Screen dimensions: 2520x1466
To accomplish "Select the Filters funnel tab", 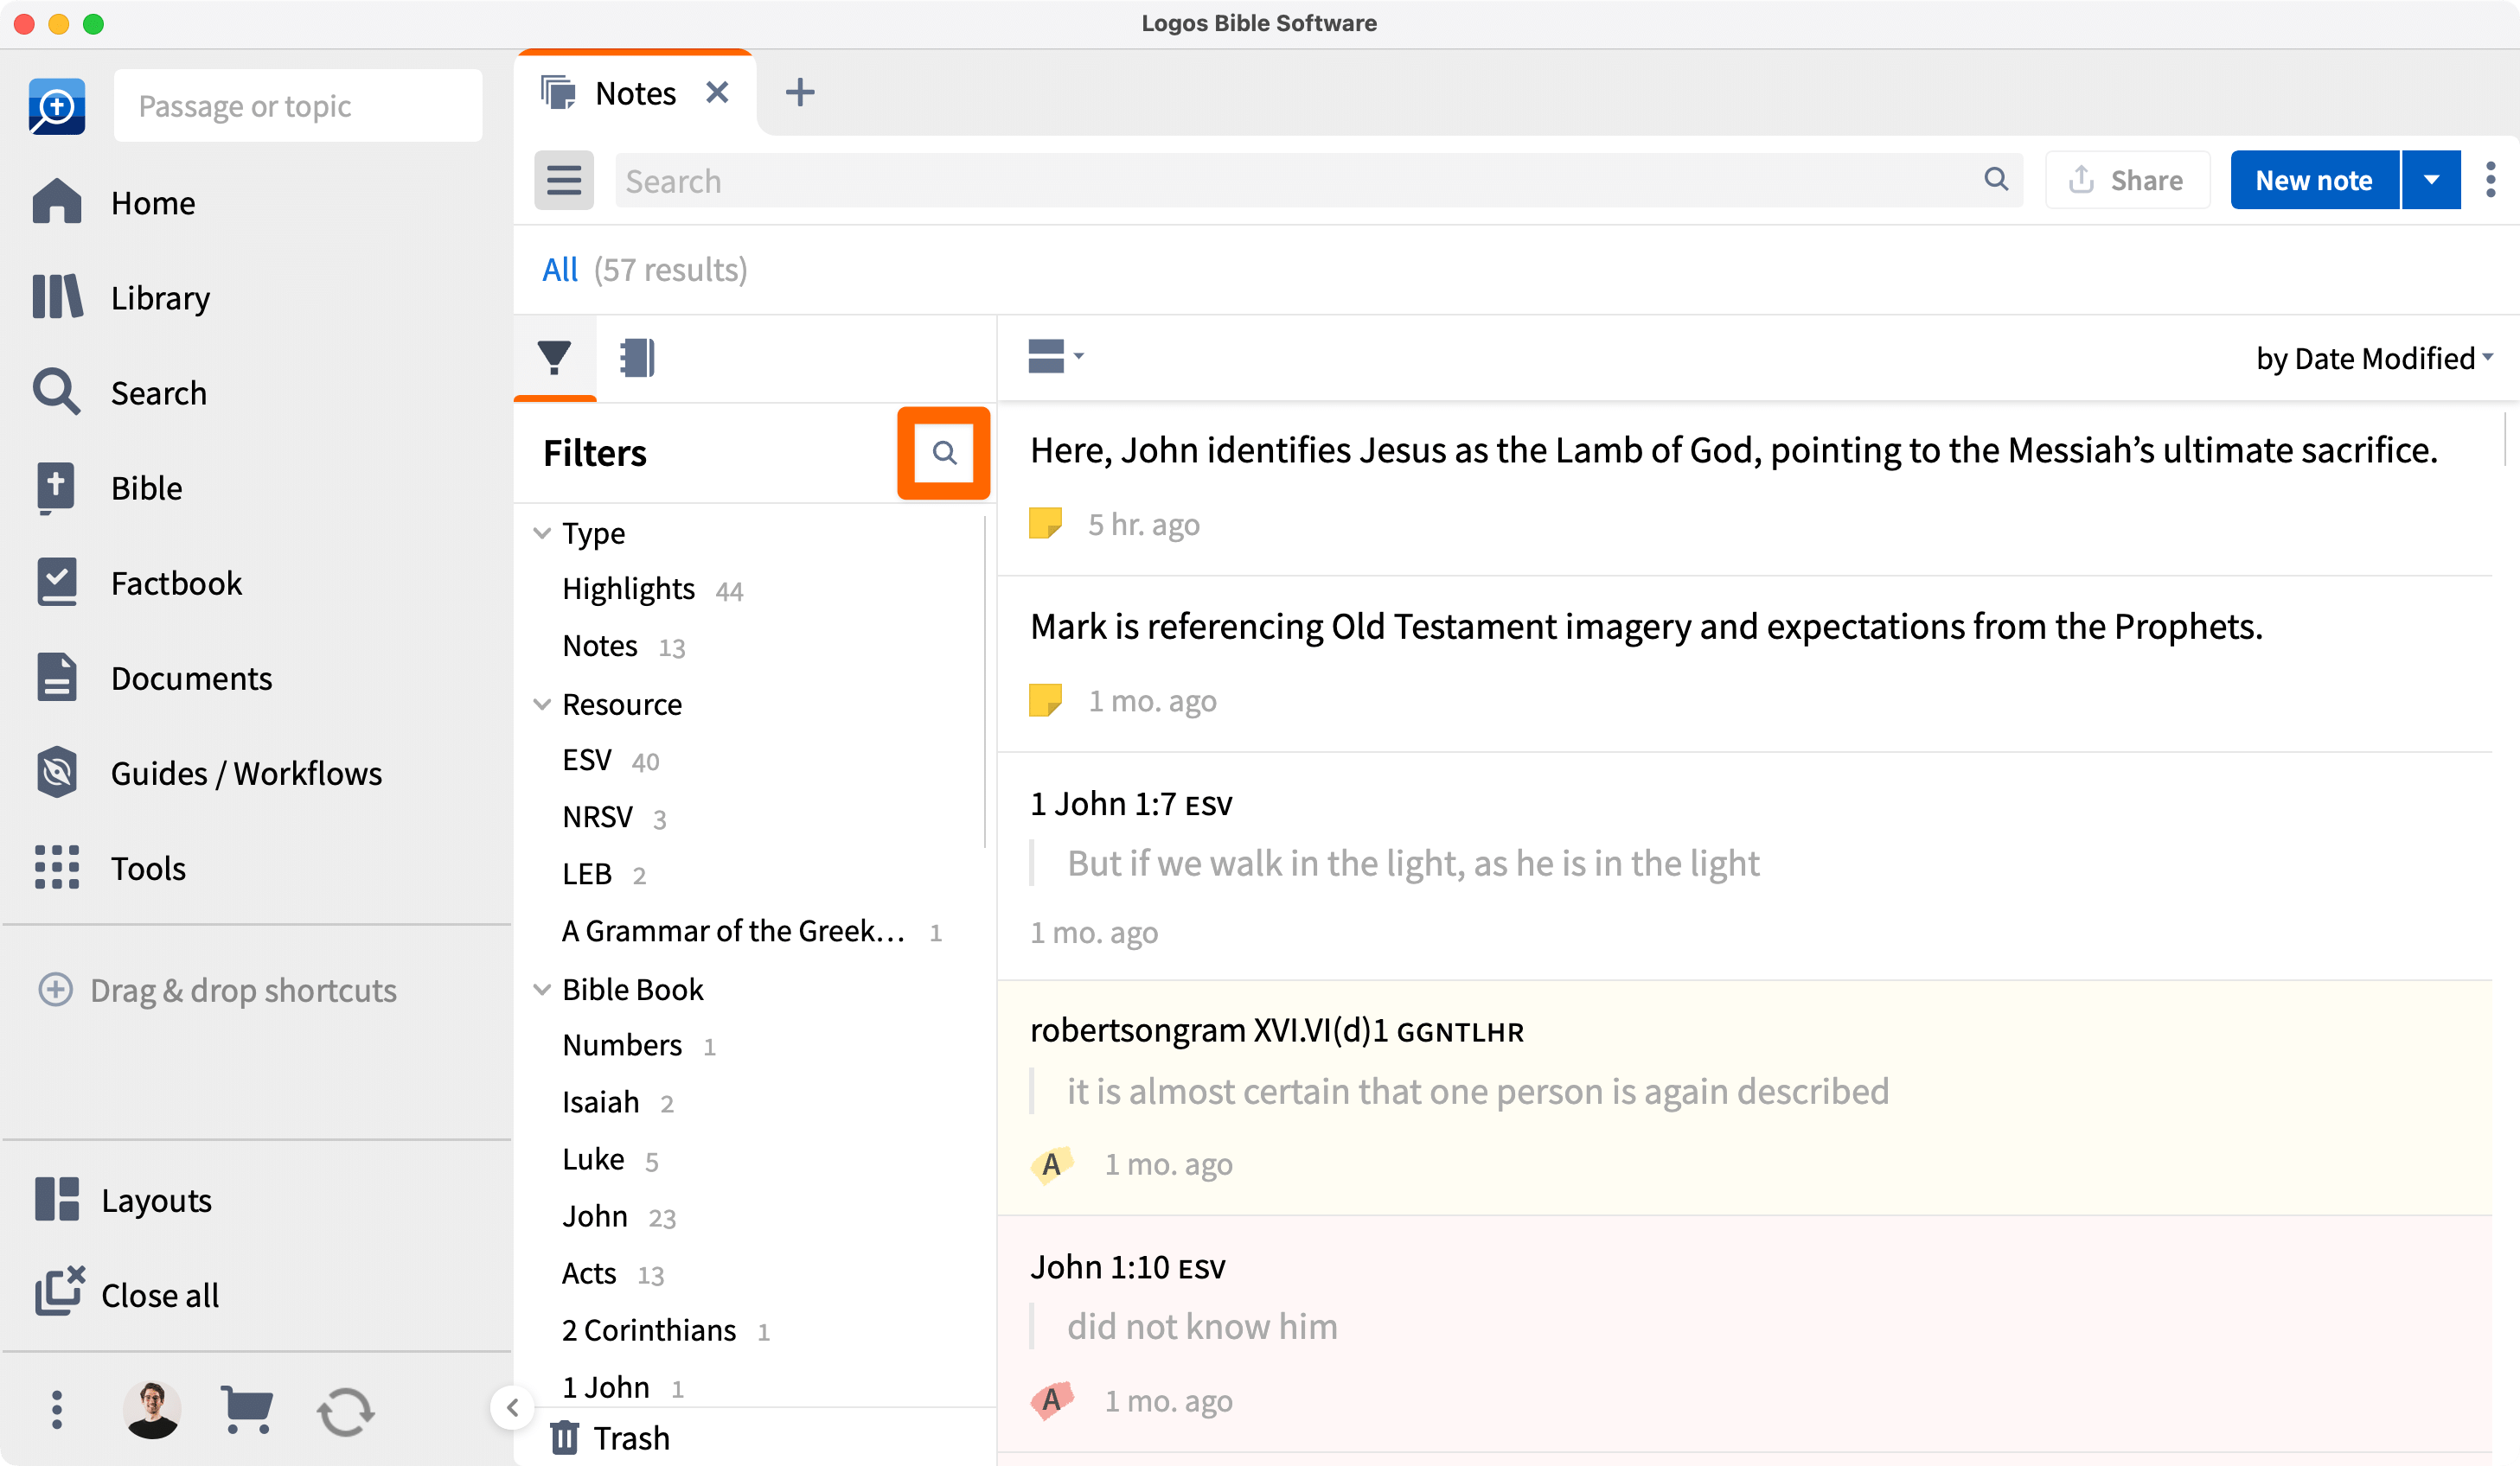I will pyautogui.click(x=554, y=358).
